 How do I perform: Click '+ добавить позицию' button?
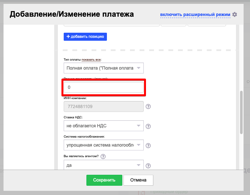(85, 37)
